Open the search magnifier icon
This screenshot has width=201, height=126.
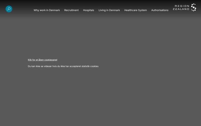pos(9,9)
